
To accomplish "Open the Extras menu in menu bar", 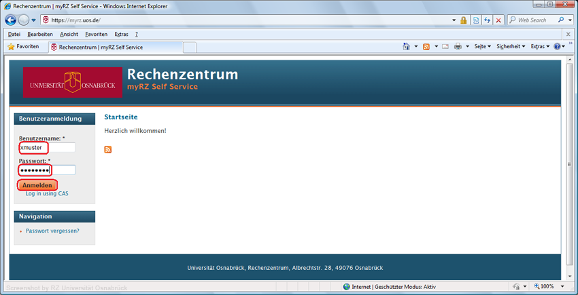I will [121, 34].
